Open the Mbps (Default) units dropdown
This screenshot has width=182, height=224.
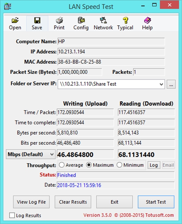click(31, 154)
